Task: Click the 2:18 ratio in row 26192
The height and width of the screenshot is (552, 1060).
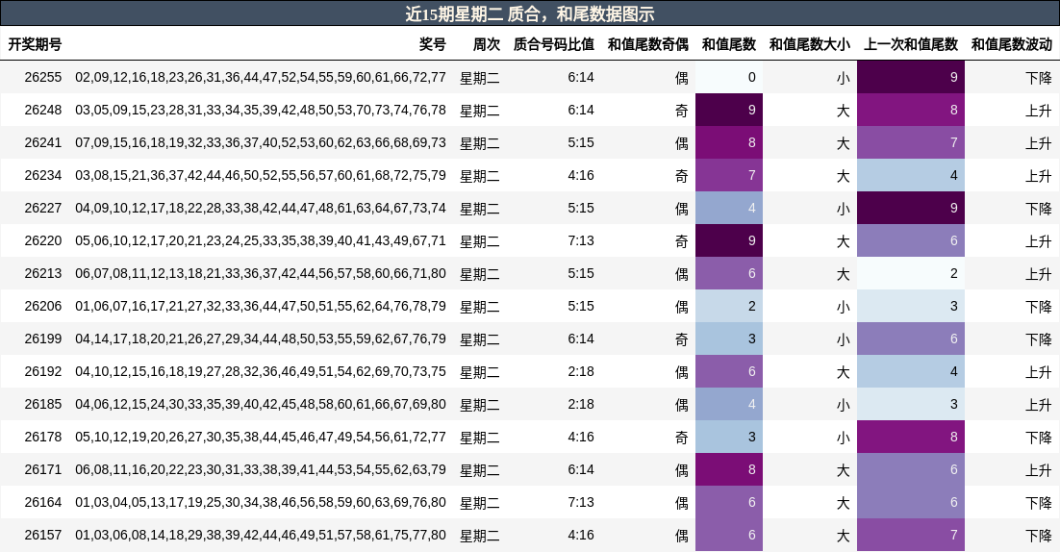Action: [x=581, y=371]
